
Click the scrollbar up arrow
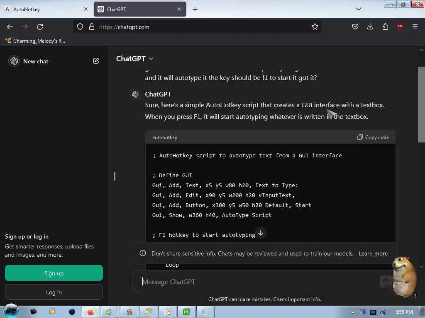(x=421, y=50)
